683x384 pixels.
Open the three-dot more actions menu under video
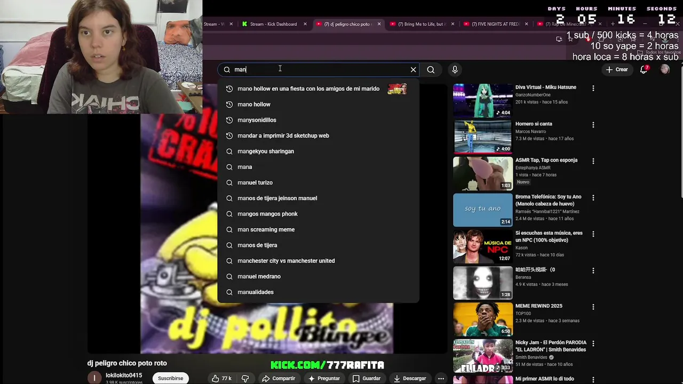(x=441, y=378)
